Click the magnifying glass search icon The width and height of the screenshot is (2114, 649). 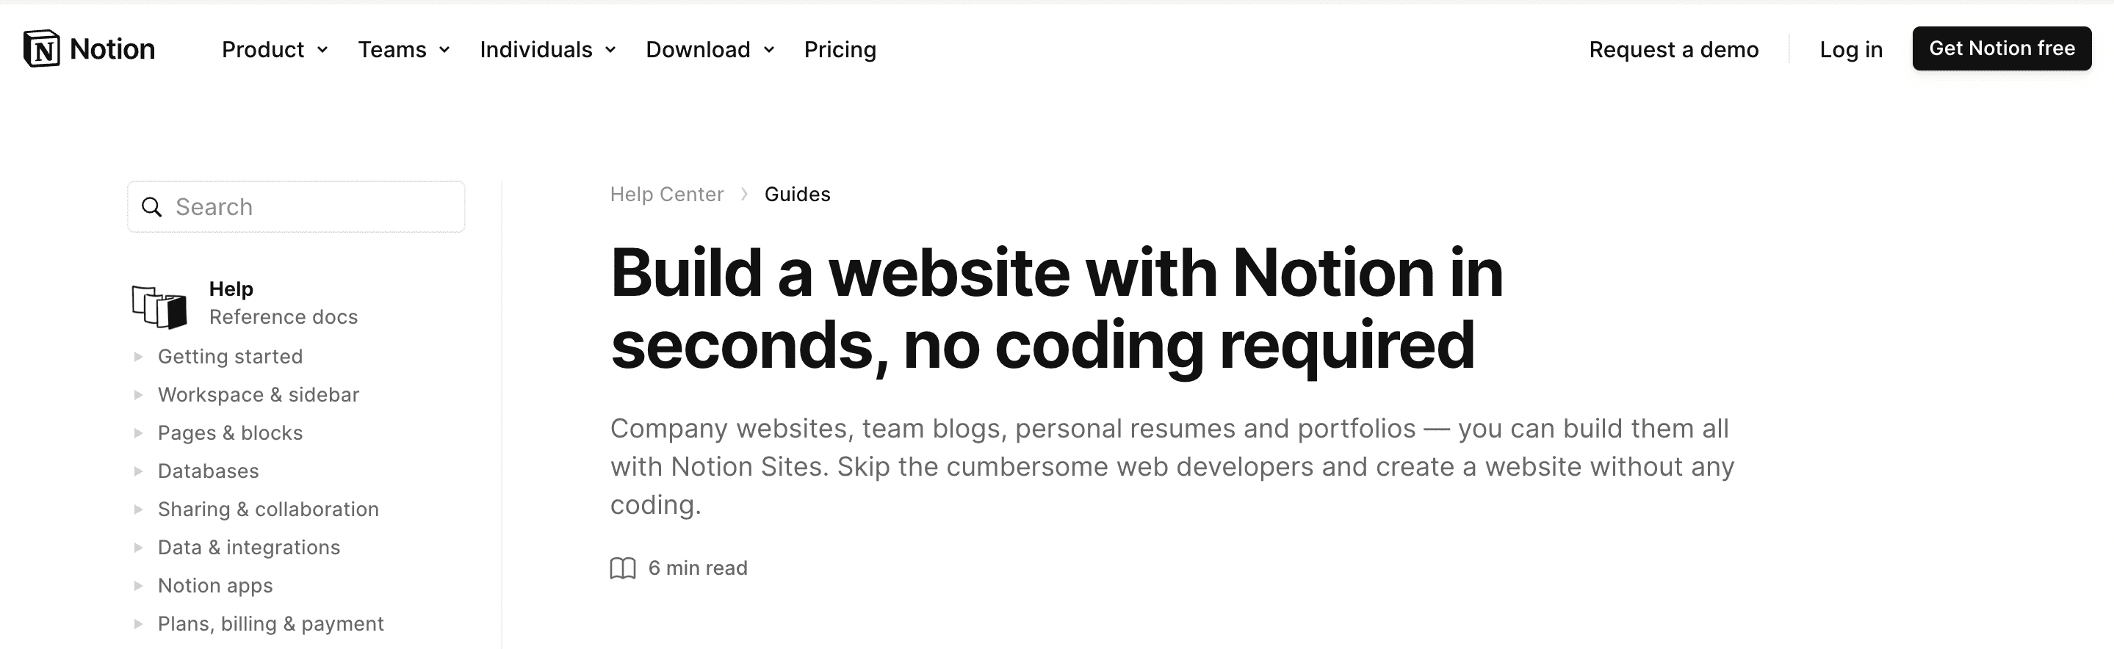point(153,207)
